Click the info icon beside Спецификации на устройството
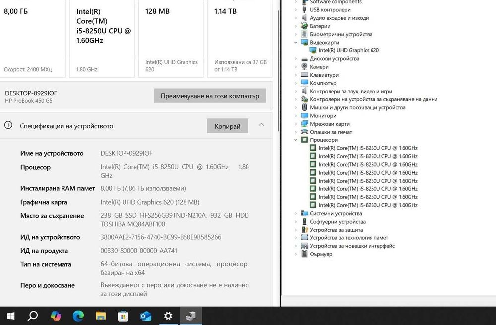Viewport: 496px width, 325px height. point(8,125)
